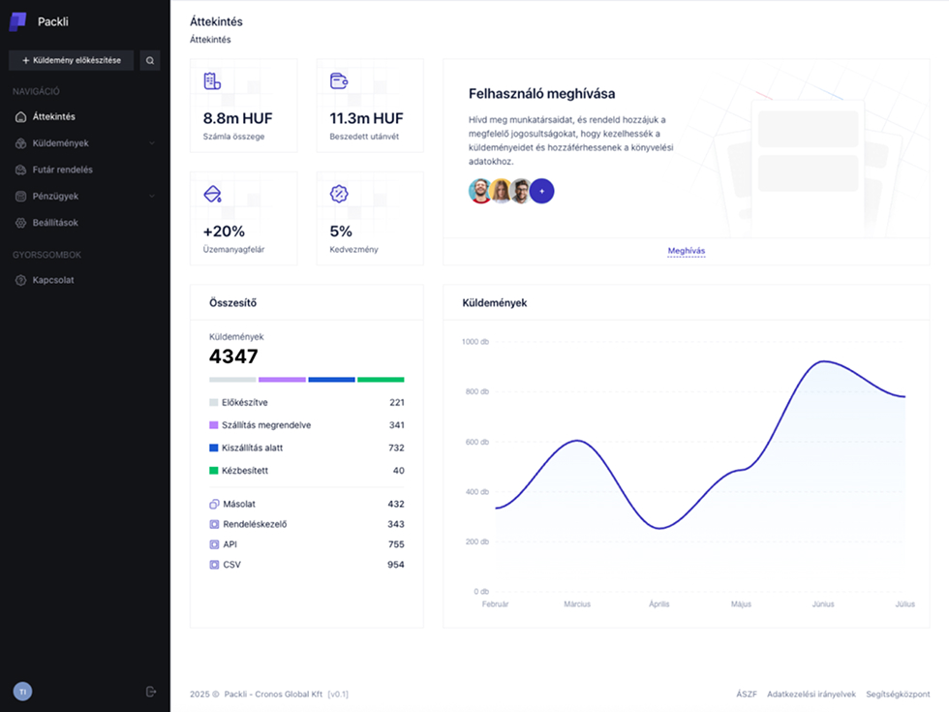
Task: Click the fuel surcharge icon above +20%
Action: coord(212,195)
